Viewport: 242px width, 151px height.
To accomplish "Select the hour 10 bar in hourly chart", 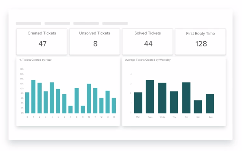I will (89, 98).
